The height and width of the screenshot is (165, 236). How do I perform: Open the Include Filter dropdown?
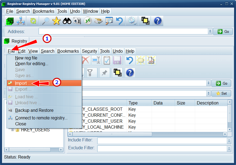[229, 141]
